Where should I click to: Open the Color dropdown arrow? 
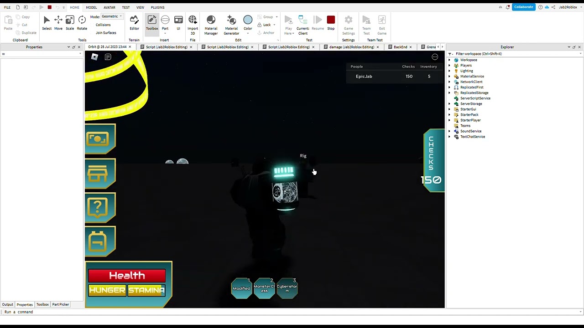[x=248, y=33]
